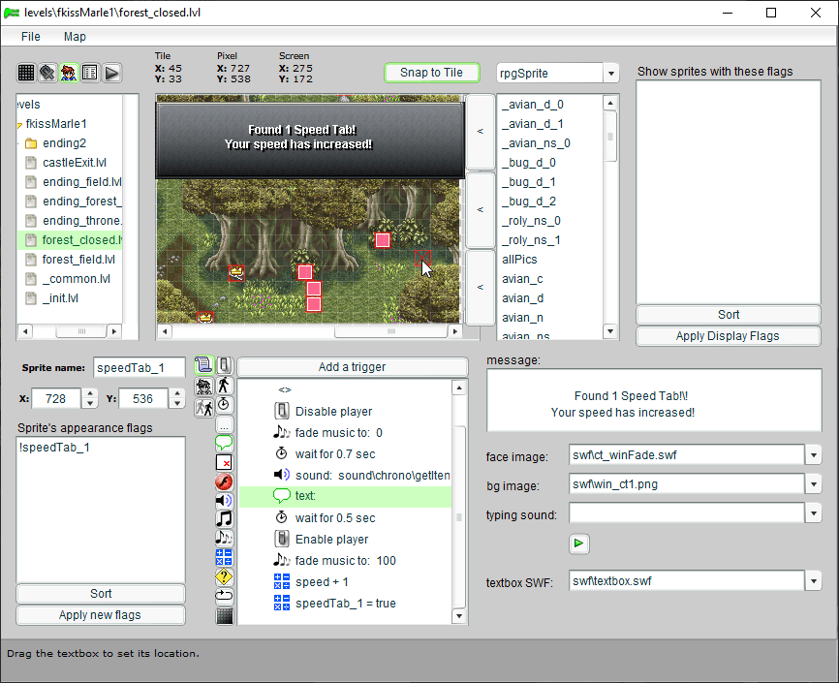Click the single music note trigger icon

click(x=224, y=518)
